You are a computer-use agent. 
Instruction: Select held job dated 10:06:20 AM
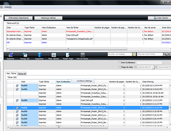point(88,93)
